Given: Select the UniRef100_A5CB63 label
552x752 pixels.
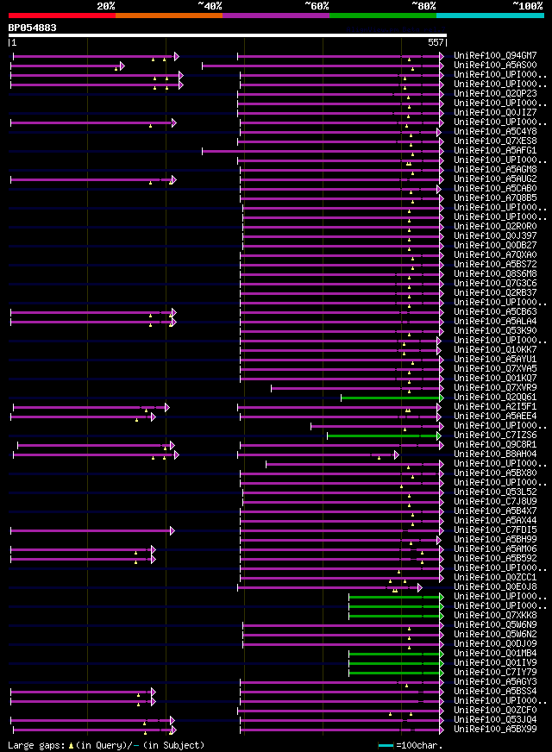Looking at the screenshot, I should point(495,311).
